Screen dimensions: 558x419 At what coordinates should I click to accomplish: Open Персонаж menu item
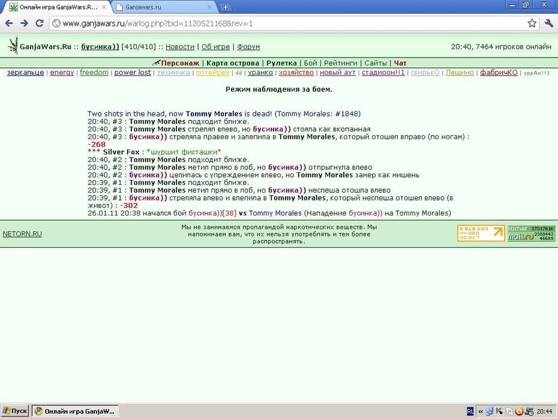[x=180, y=63]
